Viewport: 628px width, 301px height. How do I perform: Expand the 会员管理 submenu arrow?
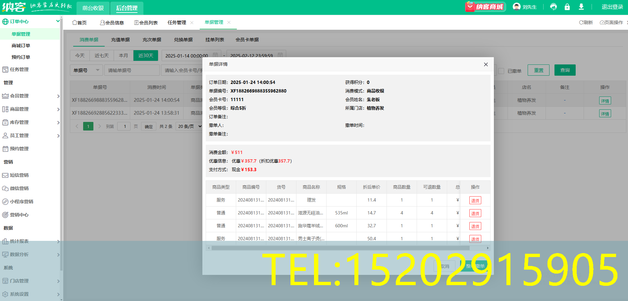point(58,96)
